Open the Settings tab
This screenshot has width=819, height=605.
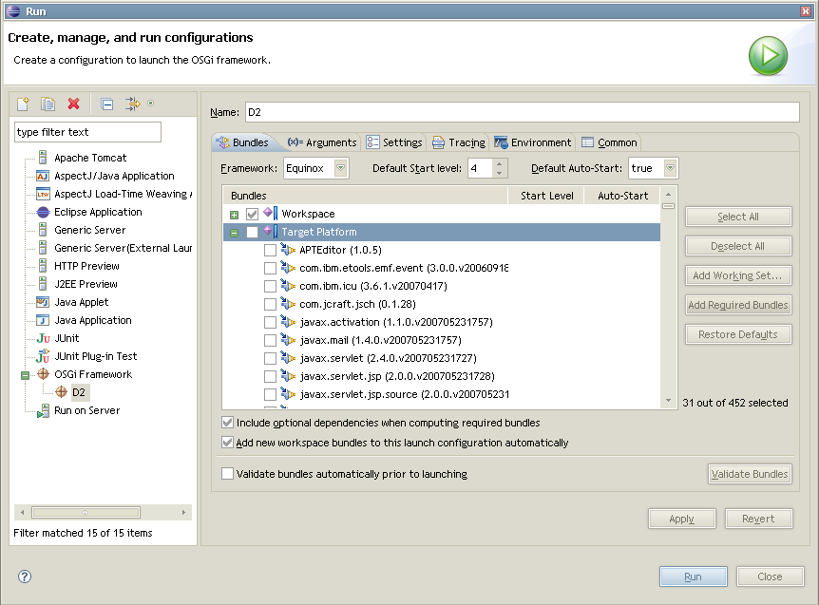tap(394, 142)
